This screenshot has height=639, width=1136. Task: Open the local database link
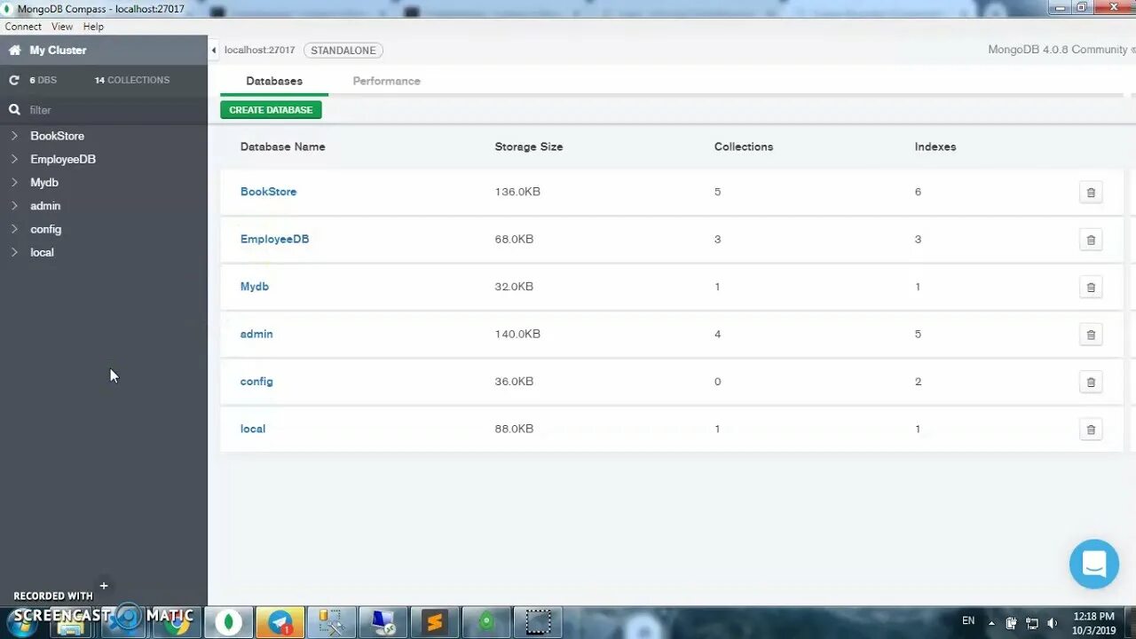(x=253, y=429)
